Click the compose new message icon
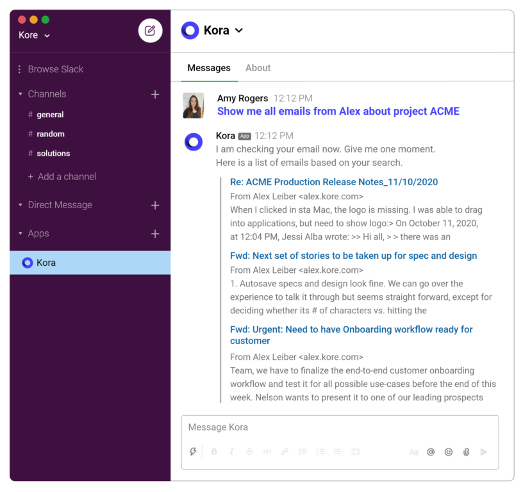This screenshot has width=523, height=492. coord(150,30)
